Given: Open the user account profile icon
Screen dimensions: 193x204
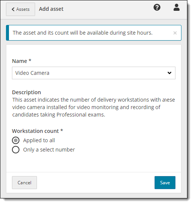Looking at the screenshot, I should (x=177, y=7).
